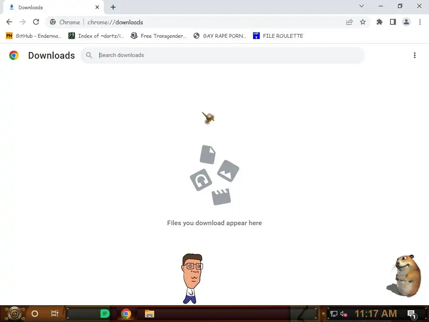Reload the Downloads page

point(36,22)
